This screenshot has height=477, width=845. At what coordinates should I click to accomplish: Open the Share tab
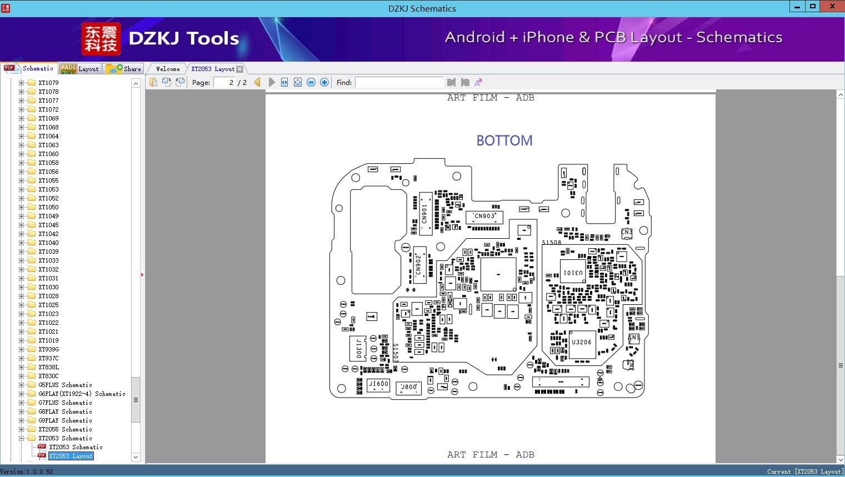123,69
